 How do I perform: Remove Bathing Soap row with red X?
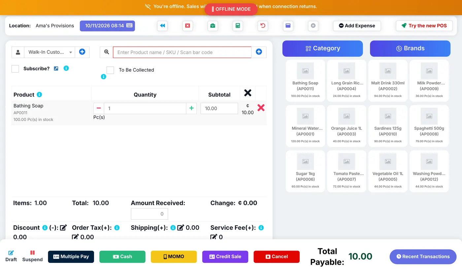tap(261, 108)
